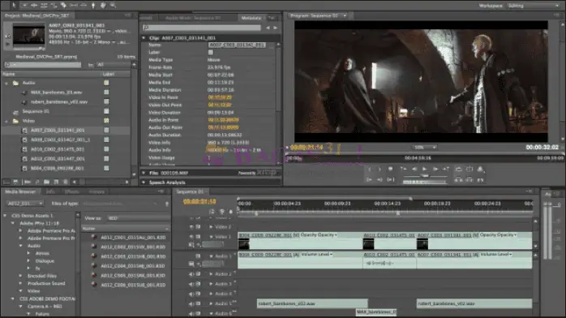
Task: Select the Razor tool in top toolbar
Action: point(63,5)
